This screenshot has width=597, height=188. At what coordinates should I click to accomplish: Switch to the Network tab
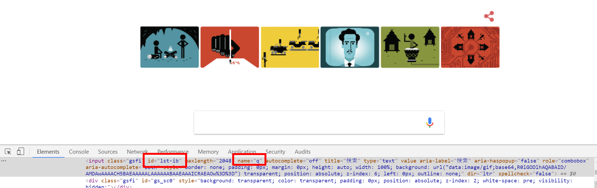[x=137, y=152]
